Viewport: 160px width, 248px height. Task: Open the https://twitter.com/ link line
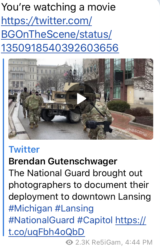click(46, 21)
